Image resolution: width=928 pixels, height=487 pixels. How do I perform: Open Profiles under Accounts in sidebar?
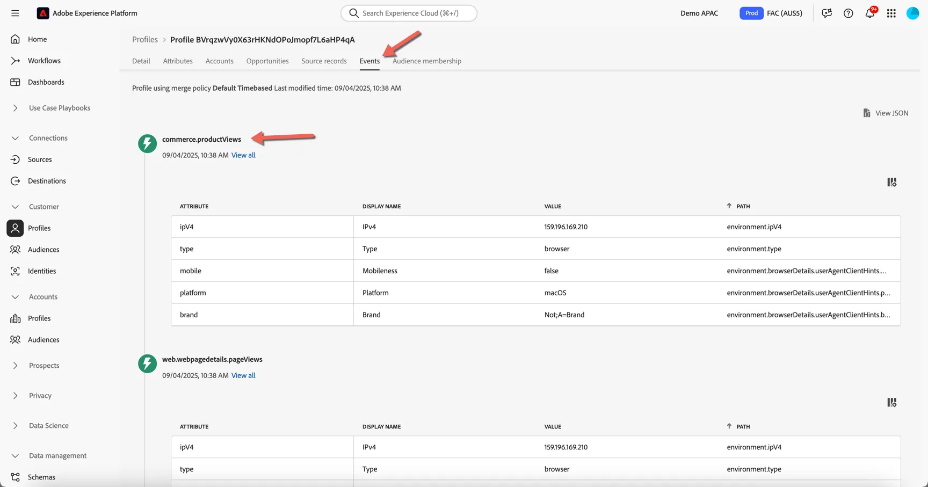click(39, 318)
